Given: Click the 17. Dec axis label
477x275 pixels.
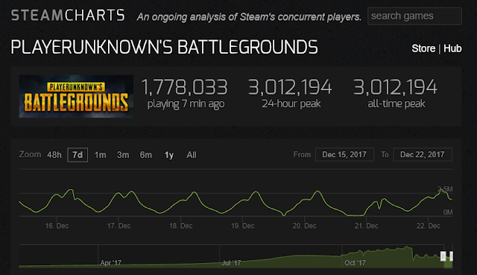Looking at the screenshot, I should coord(119,226).
